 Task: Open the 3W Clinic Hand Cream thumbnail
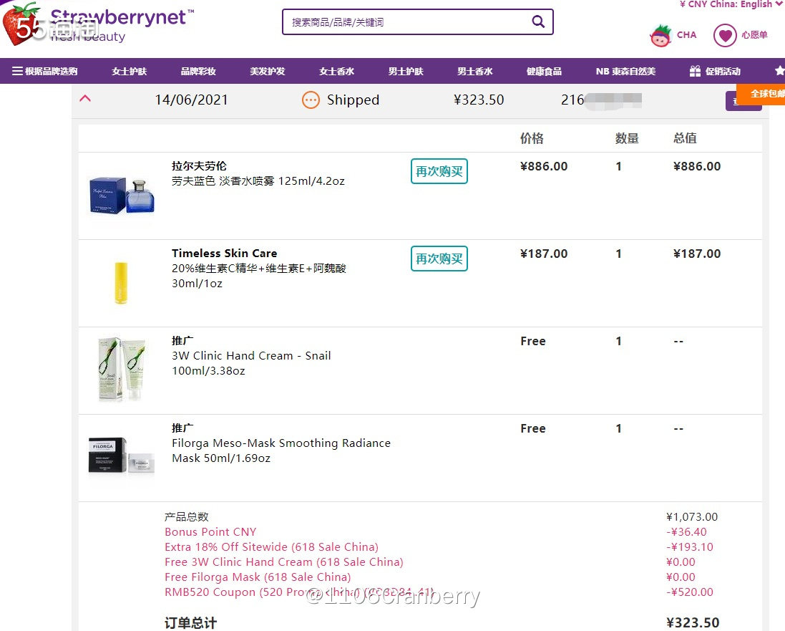[122, 370]
